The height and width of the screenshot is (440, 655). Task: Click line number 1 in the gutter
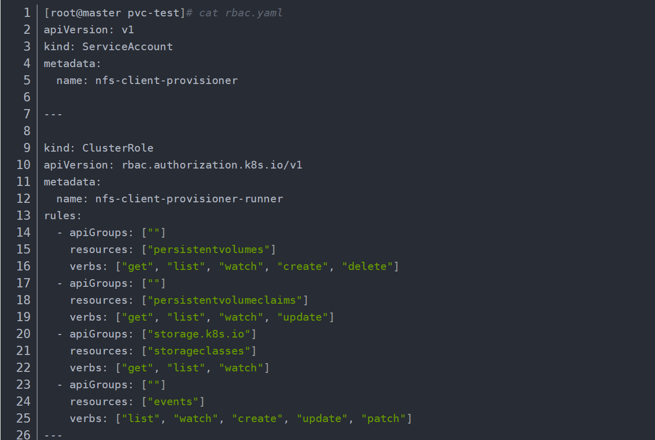click(27, 13)
